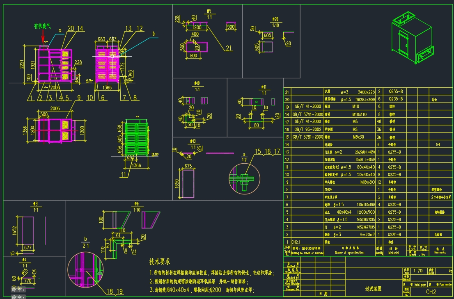Click the '770' dimension in detail #4

click(28, 281)
